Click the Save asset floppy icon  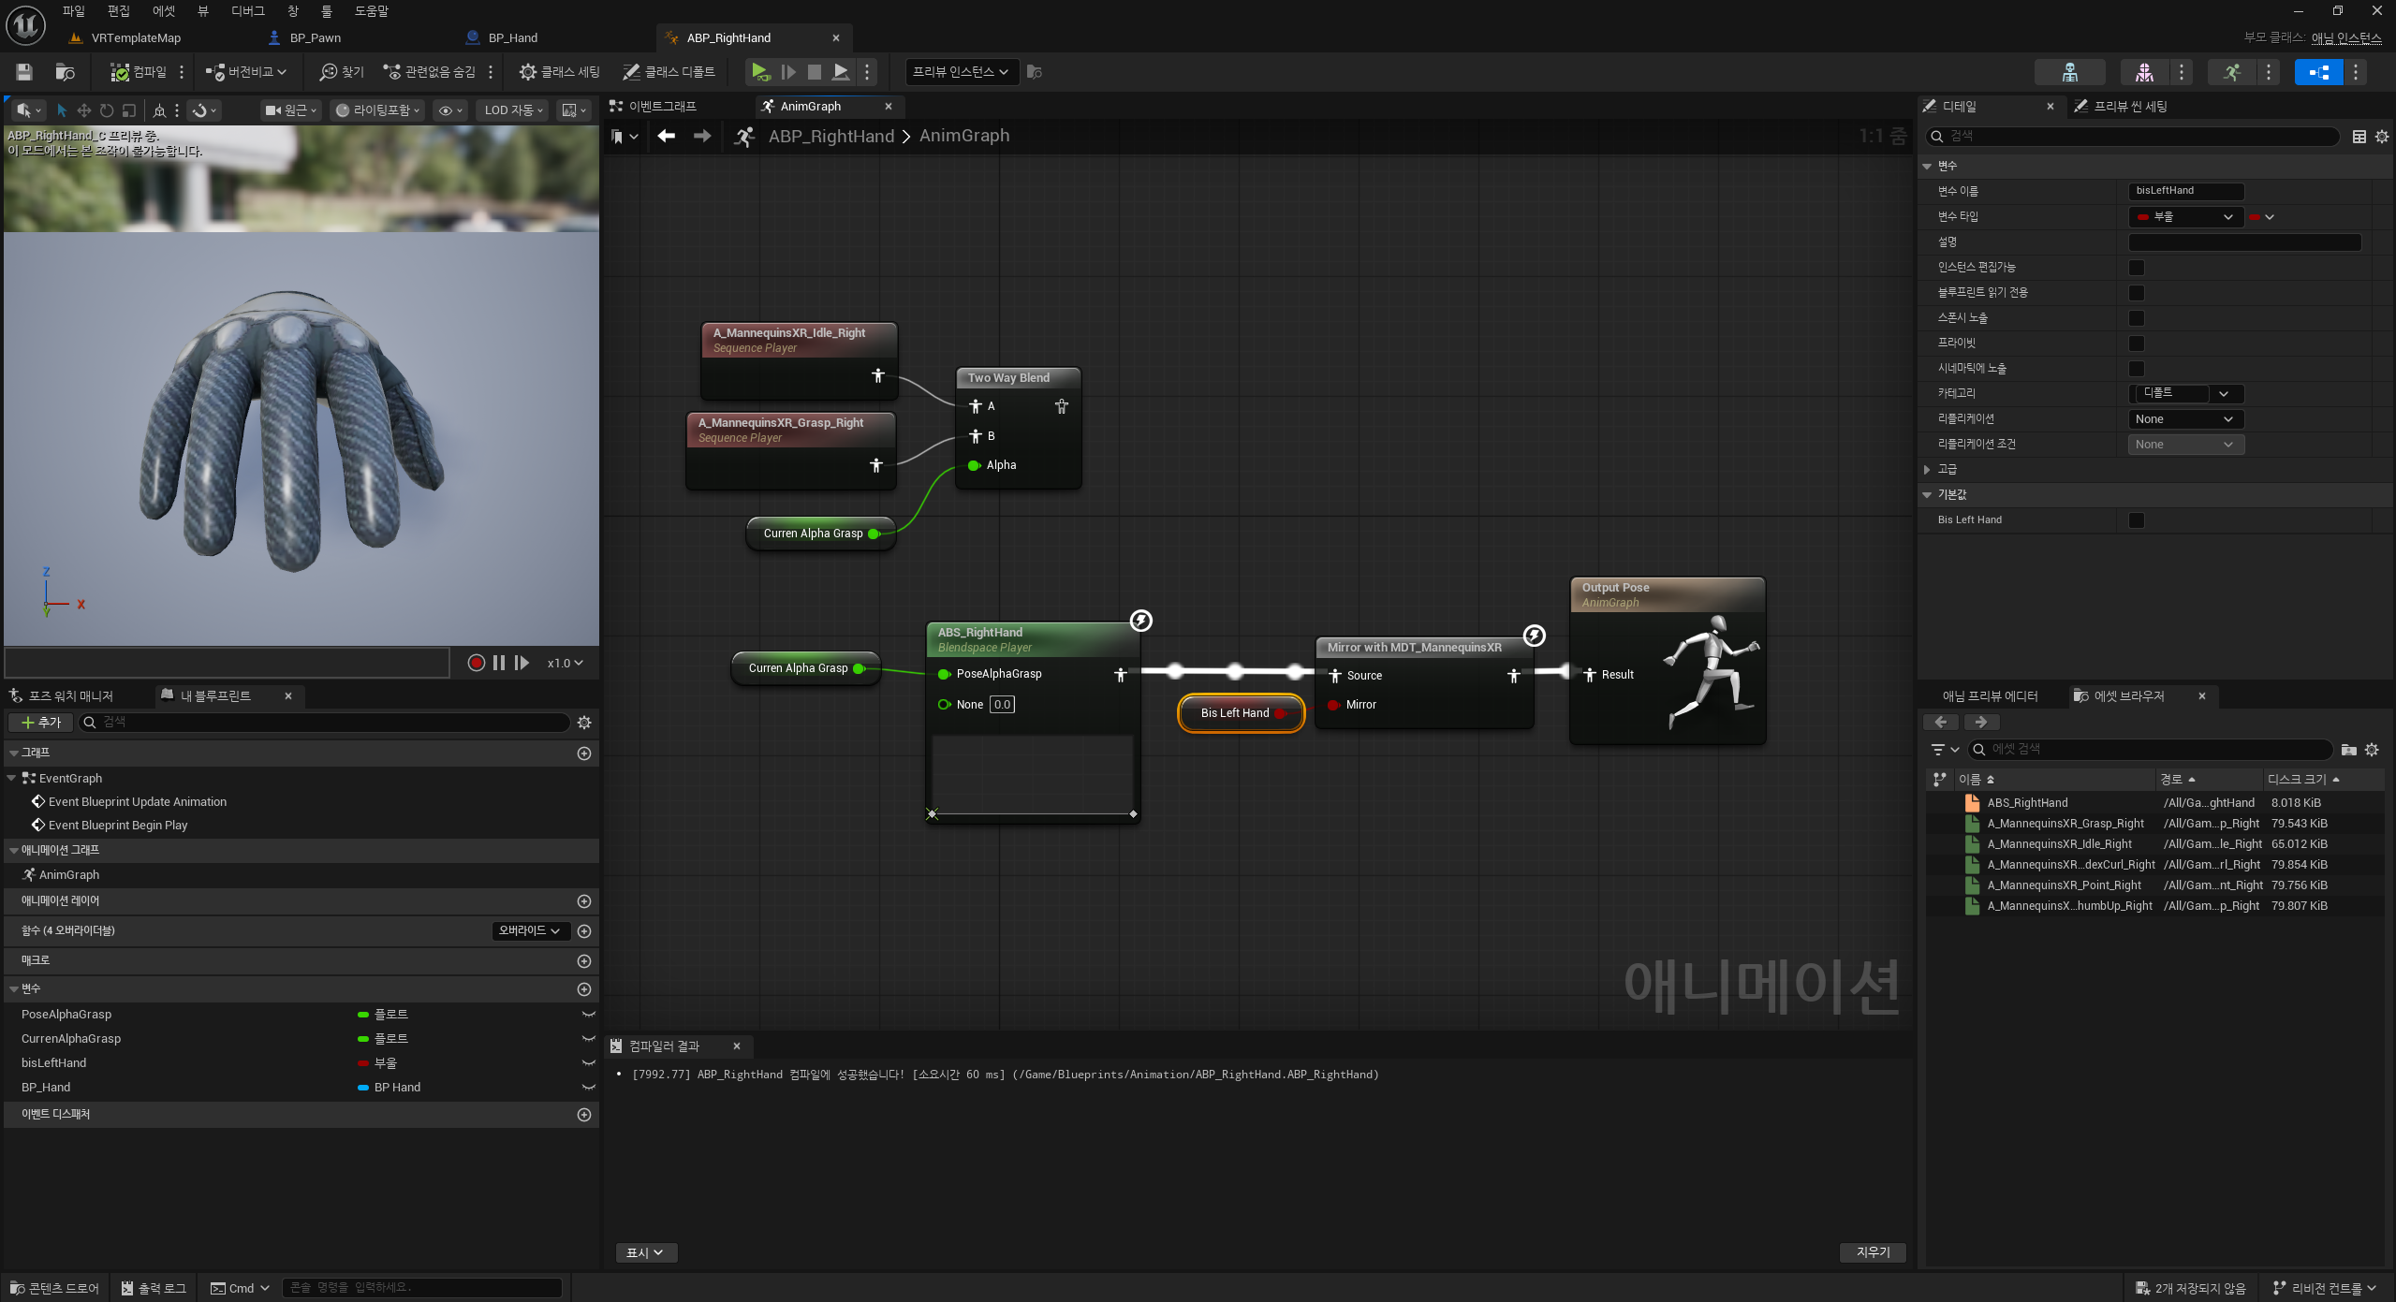click(24, 72)
